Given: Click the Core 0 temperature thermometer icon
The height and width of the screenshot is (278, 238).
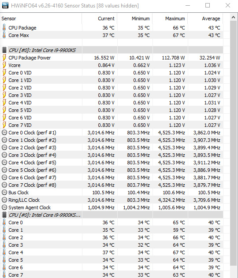Looking at the screenshot, I should coord(4,222).
